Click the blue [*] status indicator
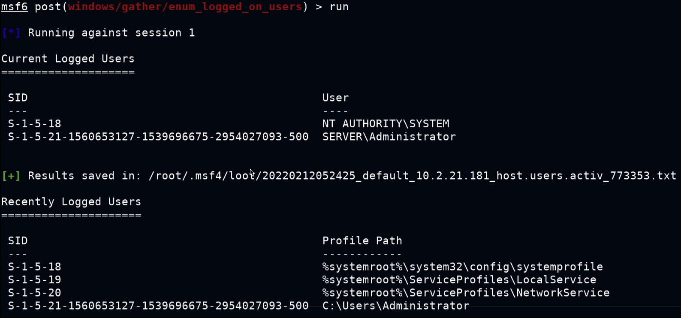This screenshot has width=681, height=318. click(x=11, y=33)
